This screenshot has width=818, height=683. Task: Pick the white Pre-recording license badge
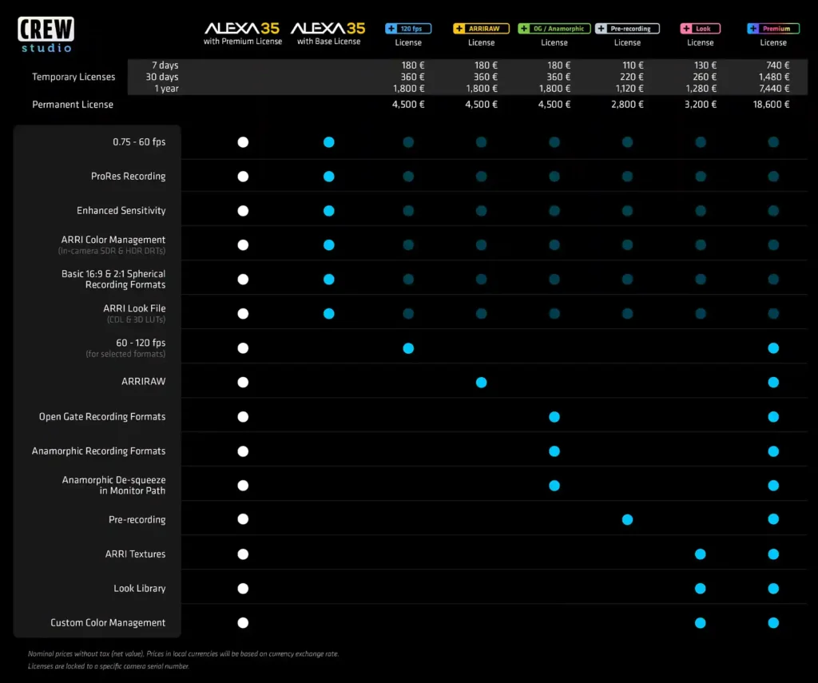(627, 29)
